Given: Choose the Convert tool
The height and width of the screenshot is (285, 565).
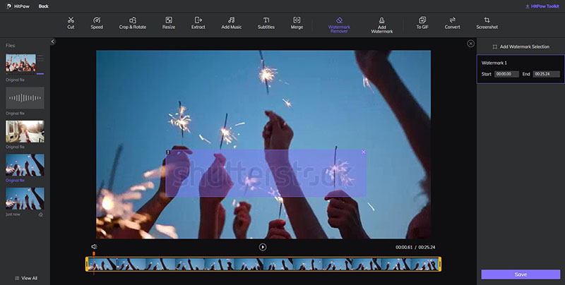Looking at the screenshot, I should pyautogui.click(x=452, y=23).
